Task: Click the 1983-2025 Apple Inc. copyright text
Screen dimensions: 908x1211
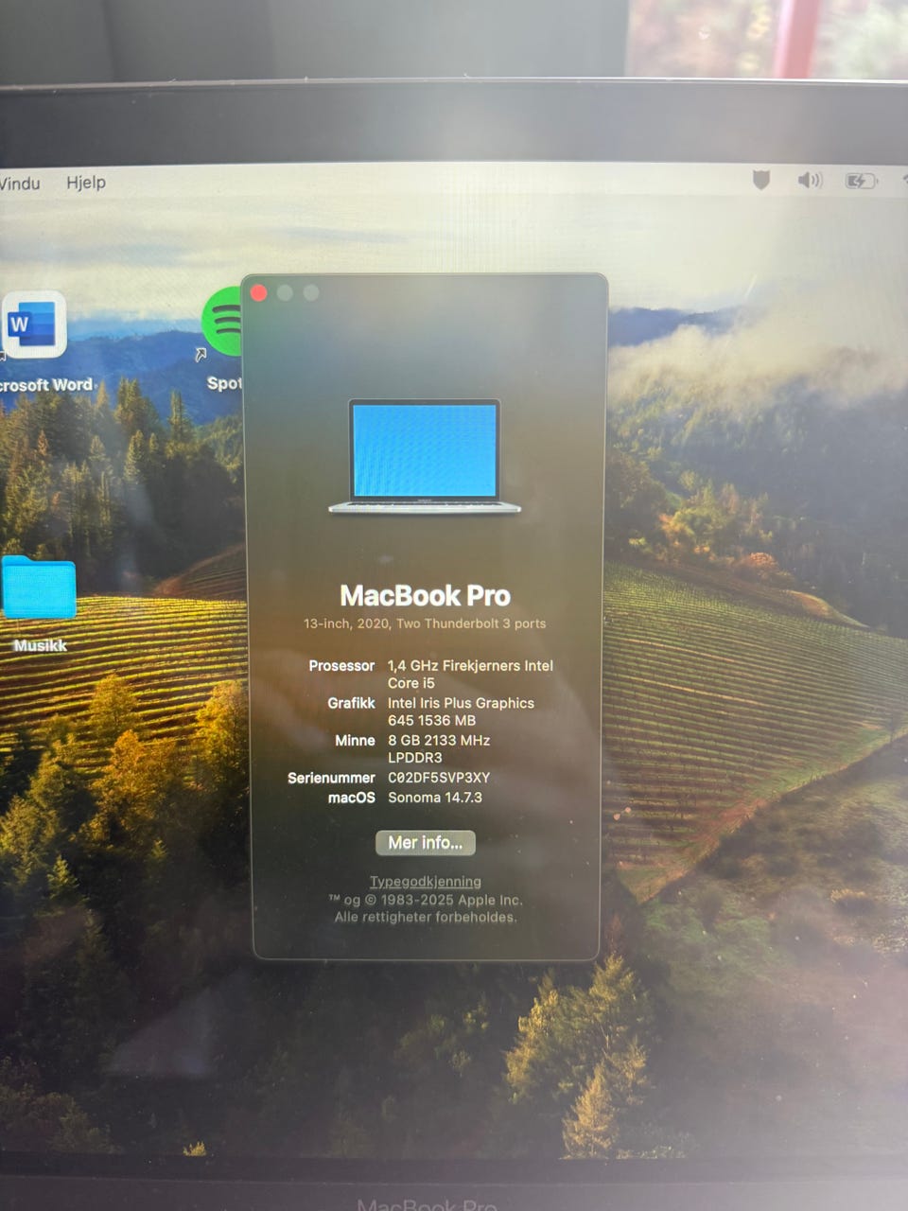Action: pos(426,900)
